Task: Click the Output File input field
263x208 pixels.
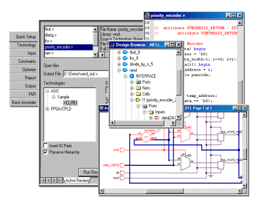Action: click(86, 74)
